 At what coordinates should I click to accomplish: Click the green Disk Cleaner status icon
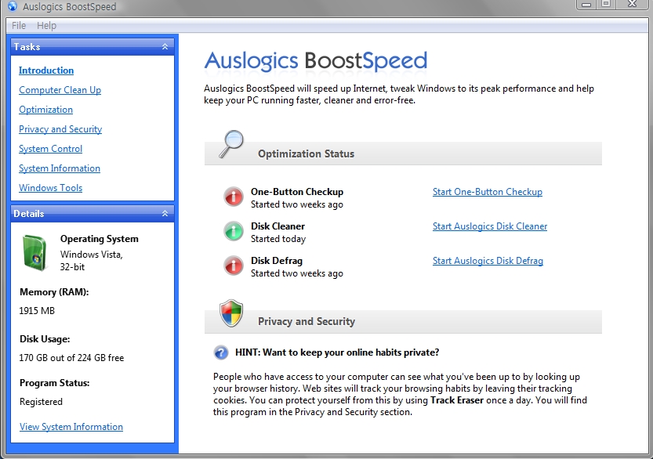[234, 231]
